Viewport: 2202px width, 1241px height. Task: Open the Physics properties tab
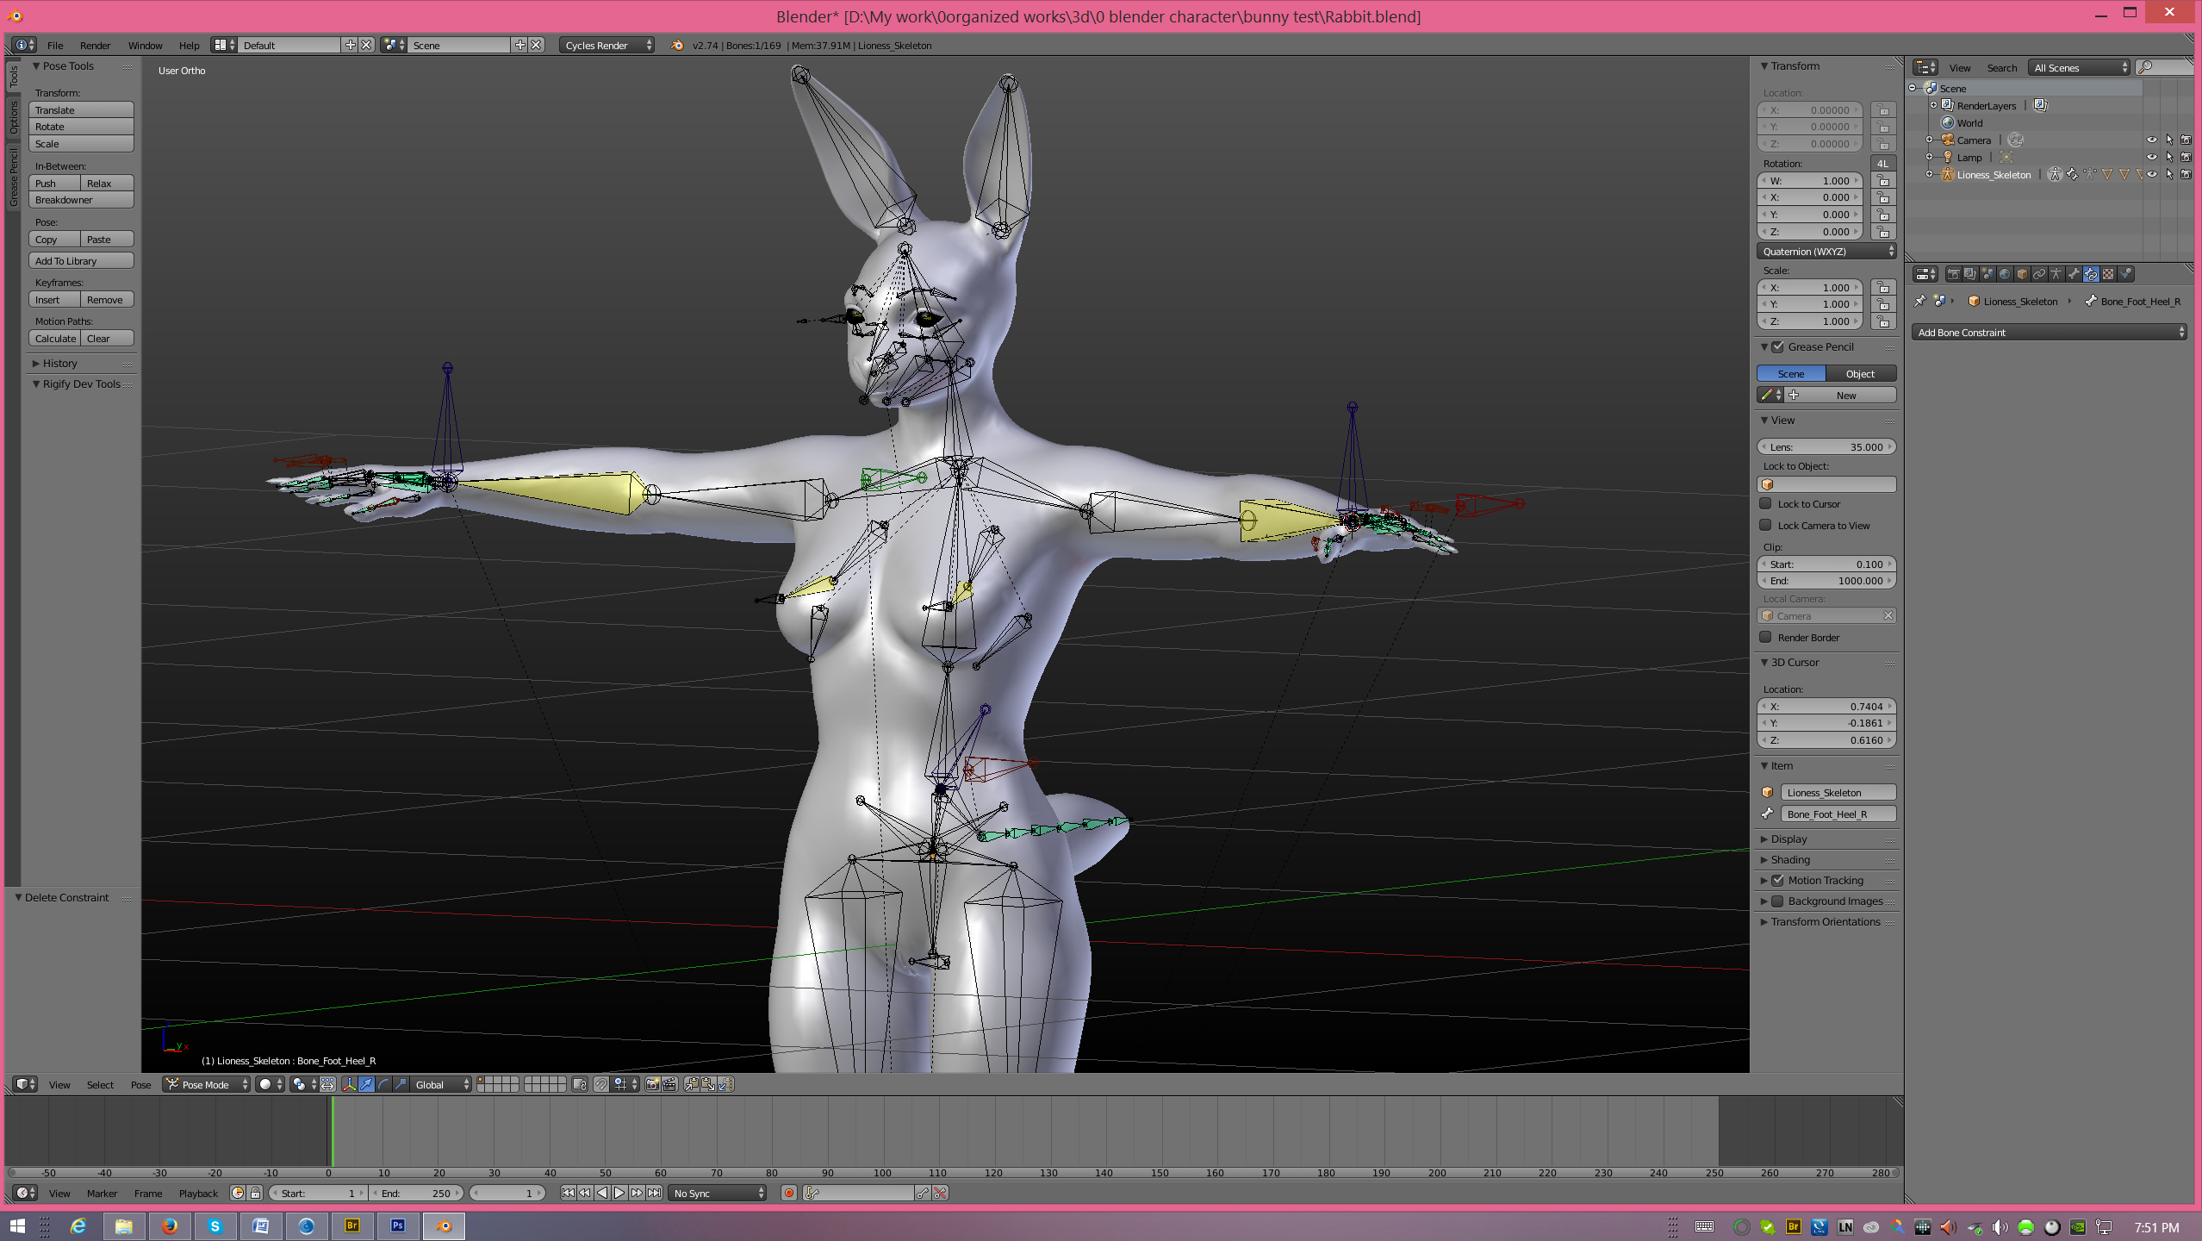point(2125,274)
